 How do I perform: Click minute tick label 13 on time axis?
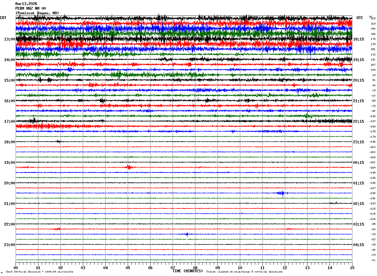(307, 268)
